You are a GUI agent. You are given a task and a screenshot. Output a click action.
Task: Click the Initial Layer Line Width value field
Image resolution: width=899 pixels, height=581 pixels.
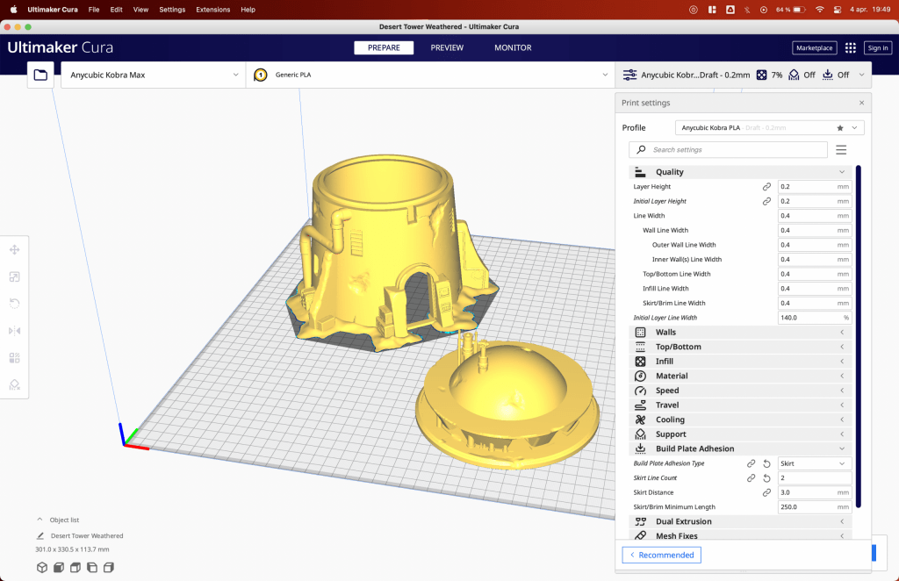pyautogui.click(x=814, y=318)
